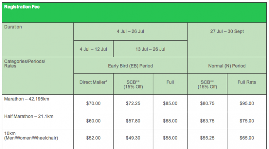Click the 27 Jul – 30 Sept cell
Viewport: 269px width, 149px height.
227,31
